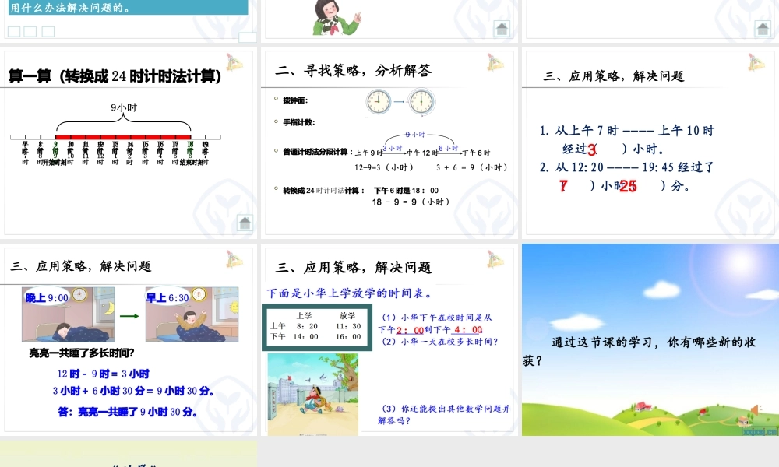Click the schoolboy running illustration
Viewport: 779px width, 467px height.
313,395
